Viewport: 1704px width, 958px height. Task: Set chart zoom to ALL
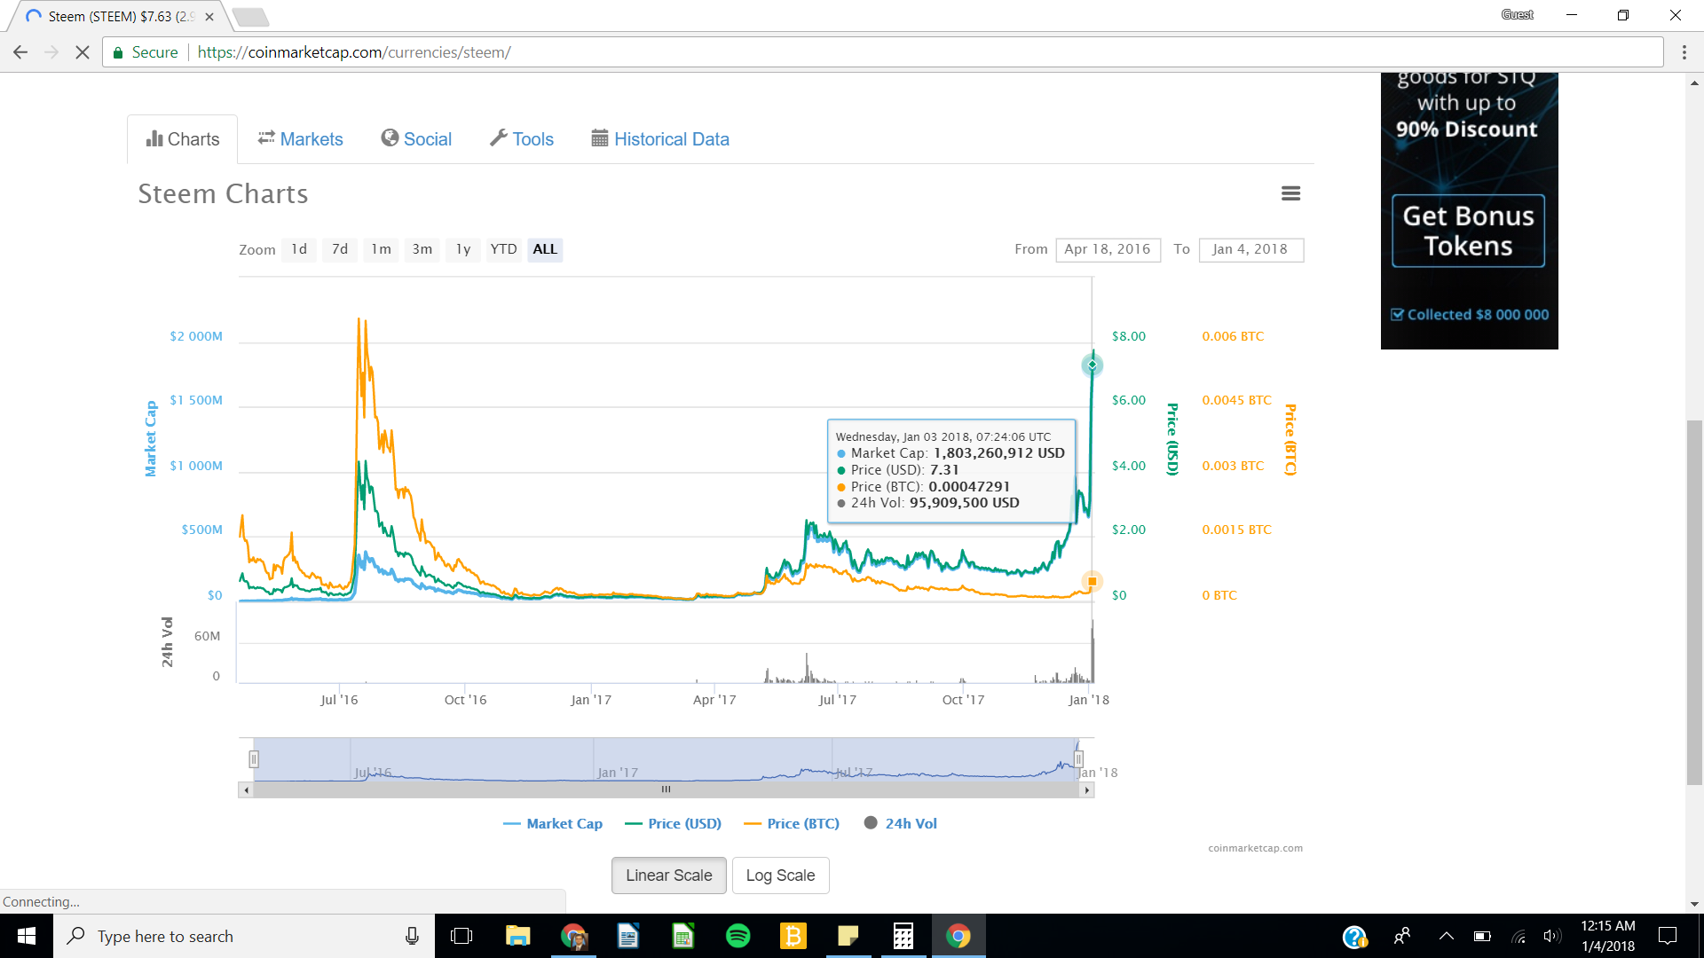pyautogui.click(x=545, y=249)
